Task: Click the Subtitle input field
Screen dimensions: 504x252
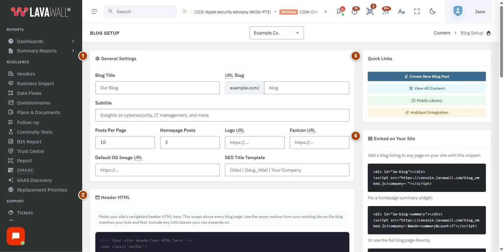Action: (222, 115)
